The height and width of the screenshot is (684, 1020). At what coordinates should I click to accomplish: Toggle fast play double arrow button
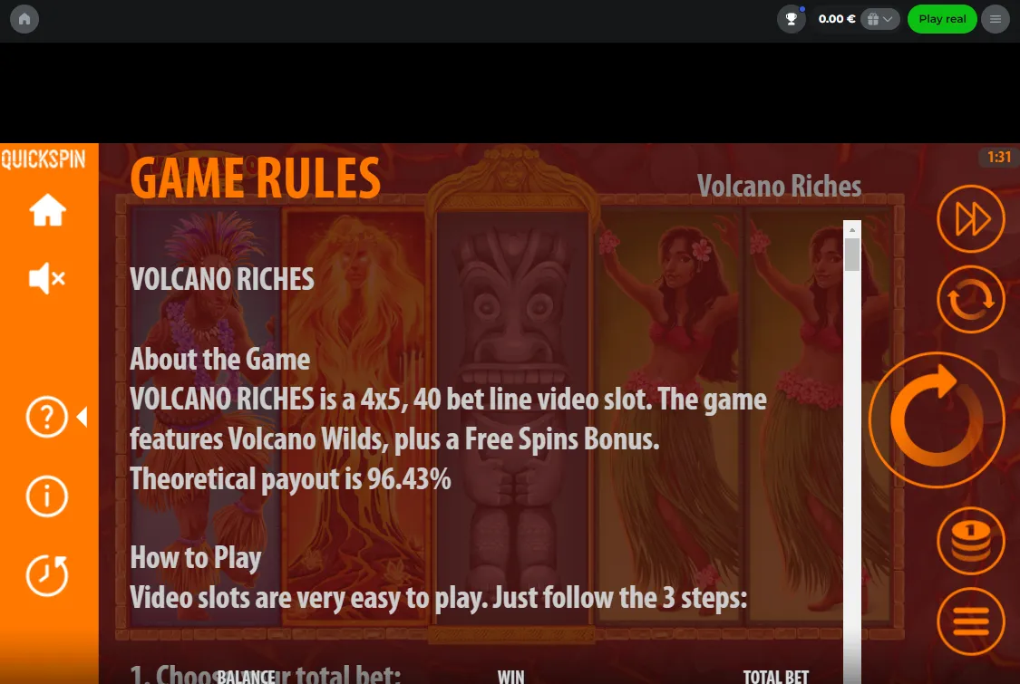971,218
